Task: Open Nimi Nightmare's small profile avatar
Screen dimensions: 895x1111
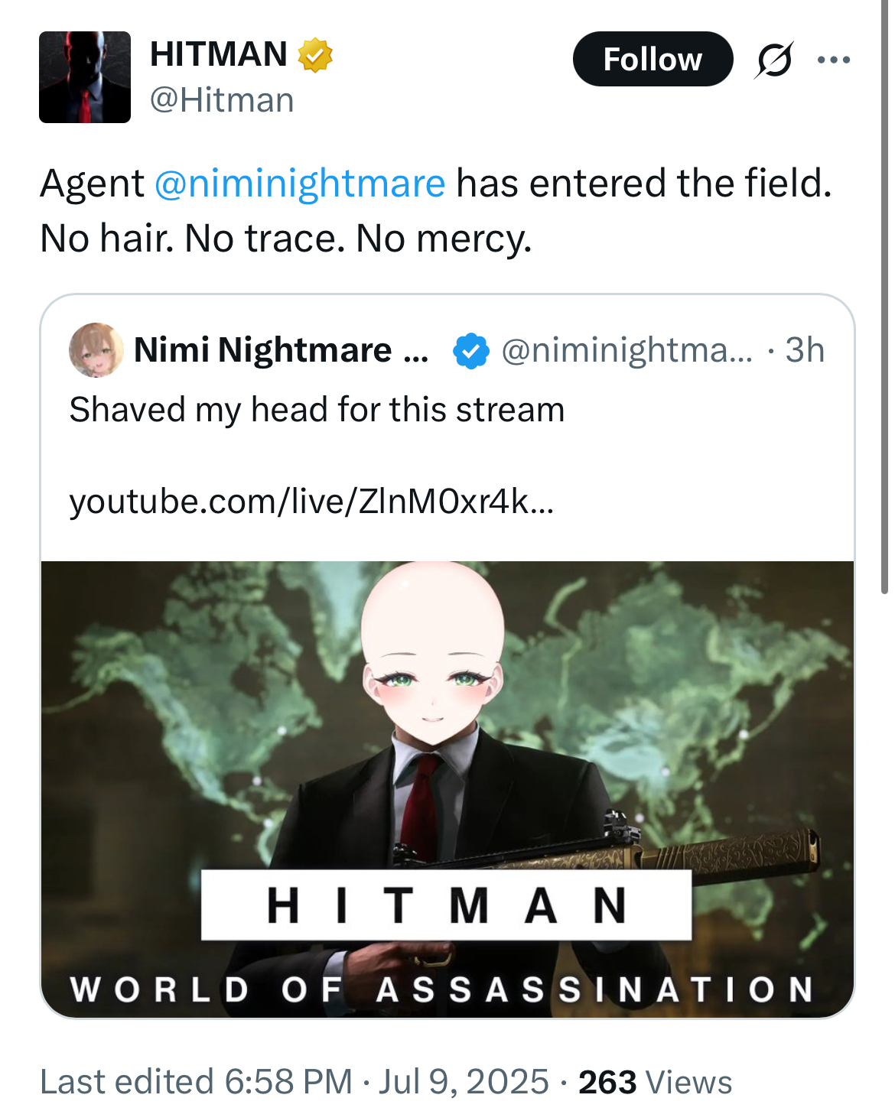Action: [x=96, y=350]
